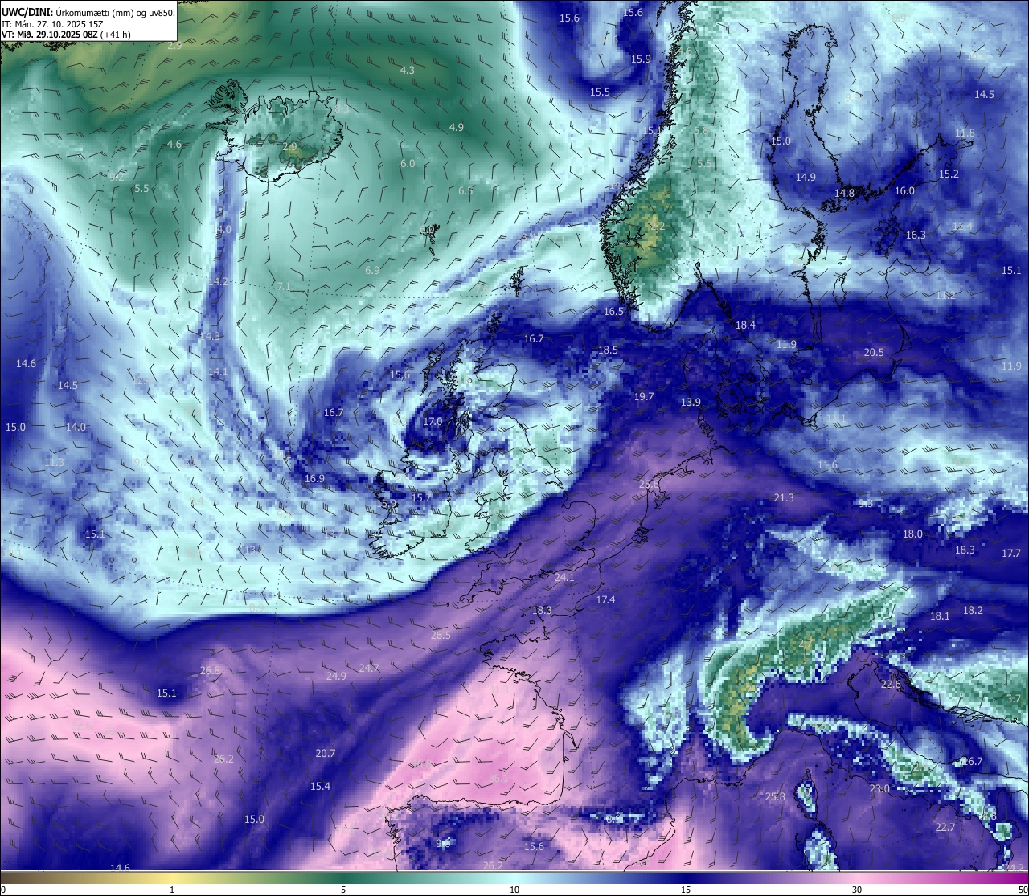Click the 6.5 map value
Viewport: 1029px width, 896px height.
(x=465, y=190)
